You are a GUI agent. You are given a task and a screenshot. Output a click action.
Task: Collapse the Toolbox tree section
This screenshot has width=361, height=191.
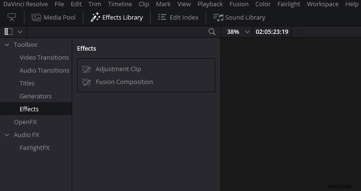click(7, 44)
